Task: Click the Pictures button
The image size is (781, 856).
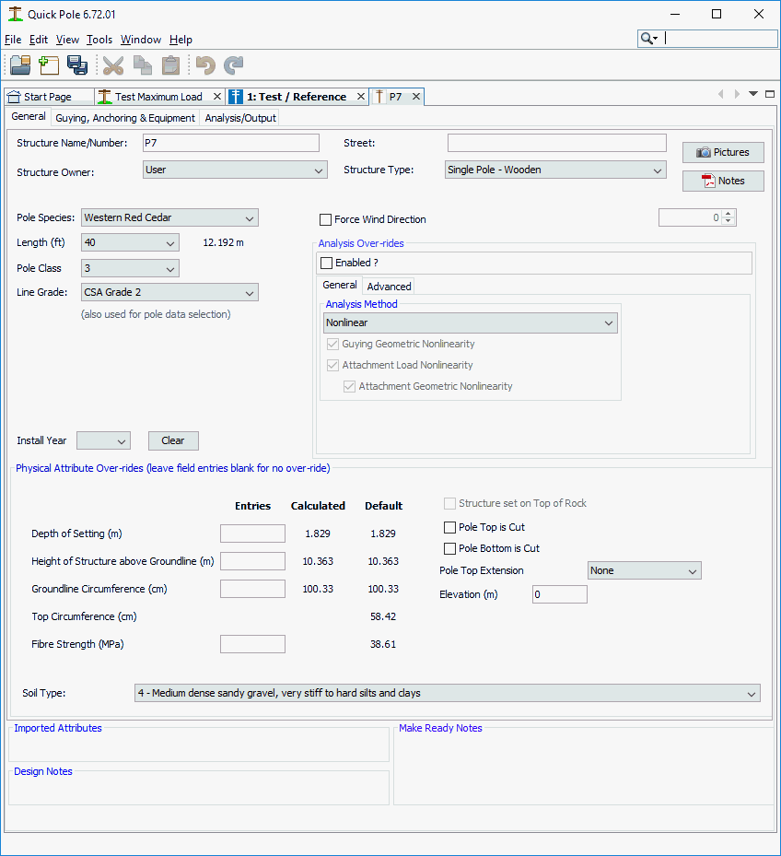Action: tap(723, 152)
